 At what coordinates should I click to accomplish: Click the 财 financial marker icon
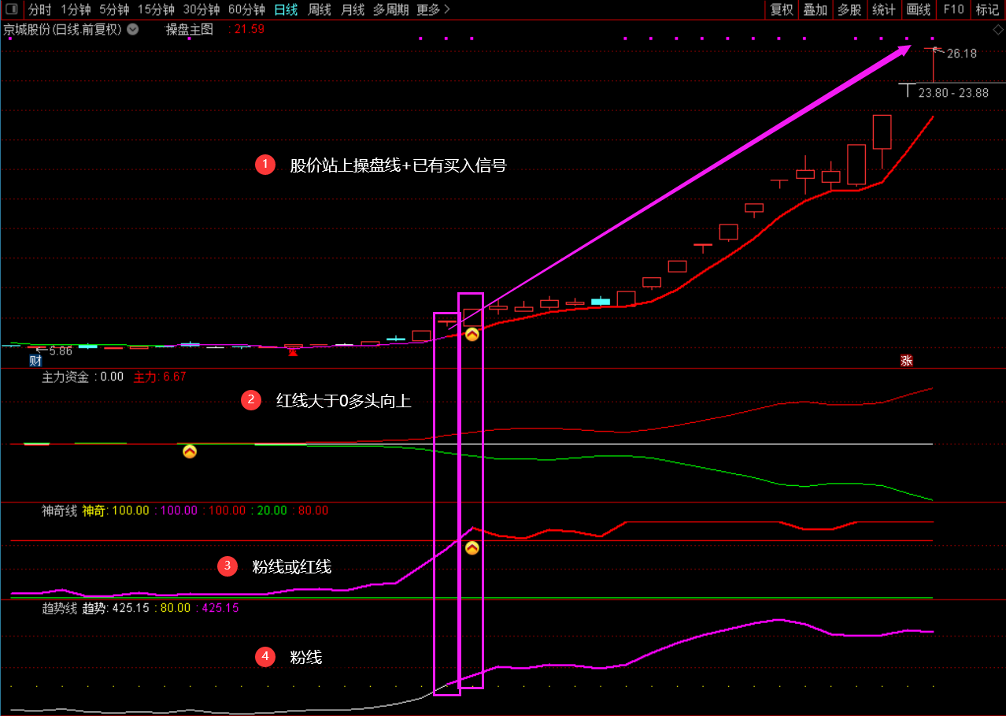pyautogui.click(x=35, y=361)
